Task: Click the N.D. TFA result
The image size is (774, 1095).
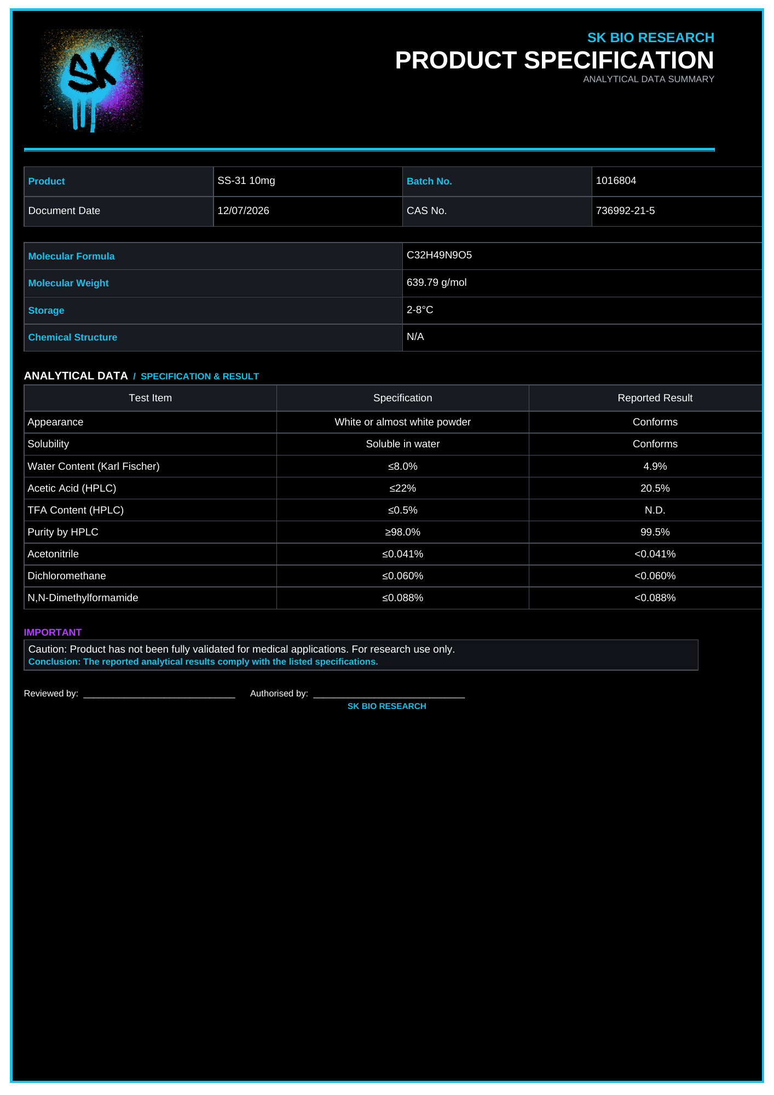Action: [655, 510]
